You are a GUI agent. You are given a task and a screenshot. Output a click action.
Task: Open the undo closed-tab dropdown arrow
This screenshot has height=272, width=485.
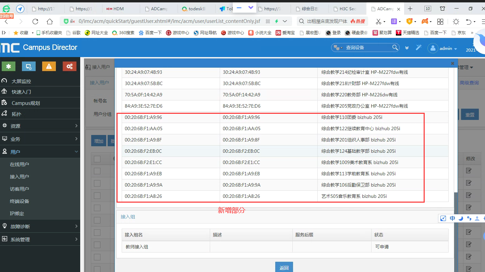click(x=474, y=22)
